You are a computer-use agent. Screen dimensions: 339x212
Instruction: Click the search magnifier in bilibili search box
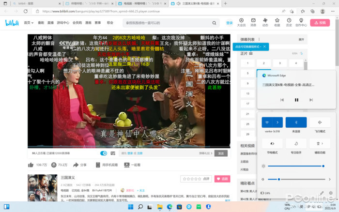tap(214, 23)
